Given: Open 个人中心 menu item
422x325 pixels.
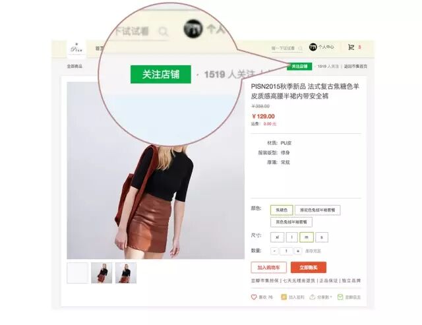Looking at the screenshot, I should pos(326,47).
